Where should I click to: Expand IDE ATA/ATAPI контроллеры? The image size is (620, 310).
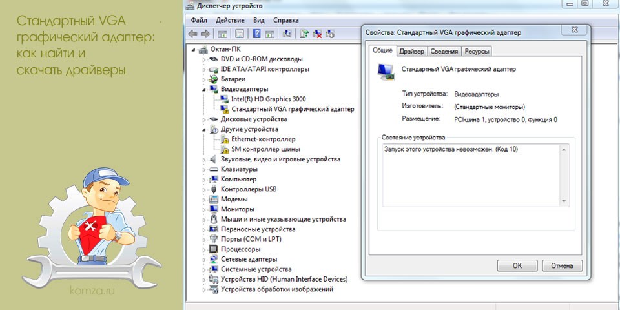pyautogui.click(x=205, y=69)
